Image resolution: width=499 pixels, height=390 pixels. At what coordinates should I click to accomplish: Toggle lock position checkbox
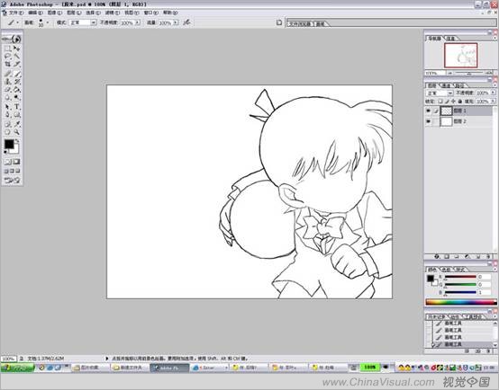453,102
